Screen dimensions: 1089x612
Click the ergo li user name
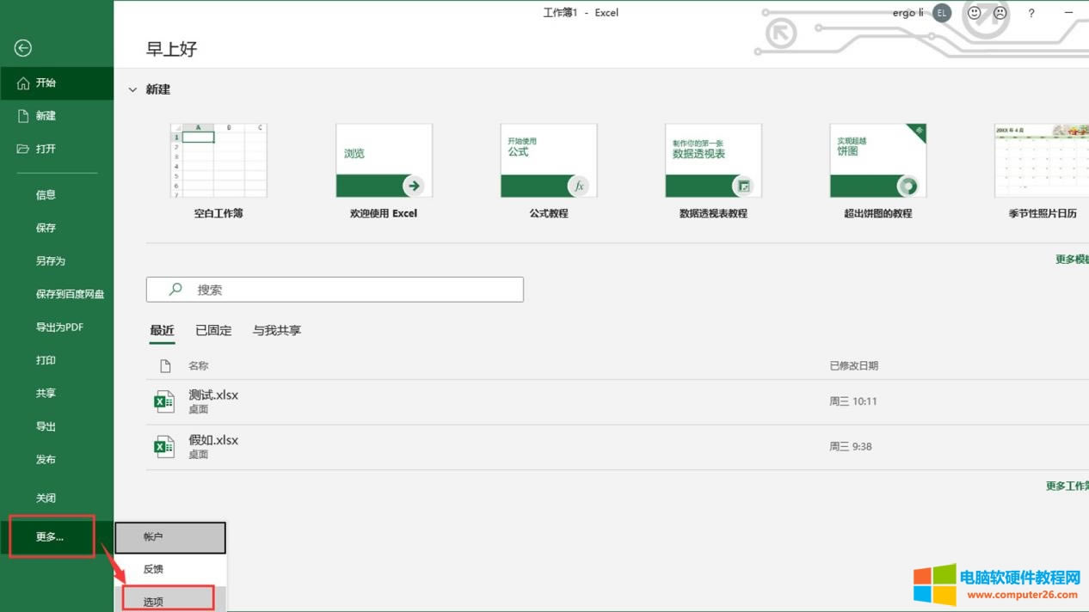tap(908, 13)
